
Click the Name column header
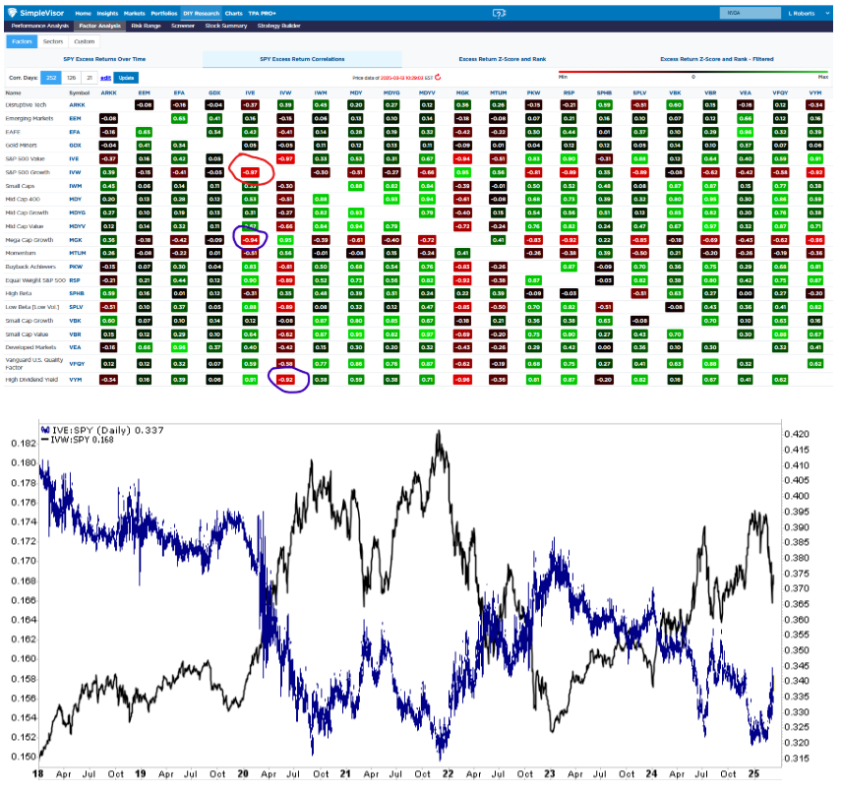pyautogui.click(x=13, y=92)
